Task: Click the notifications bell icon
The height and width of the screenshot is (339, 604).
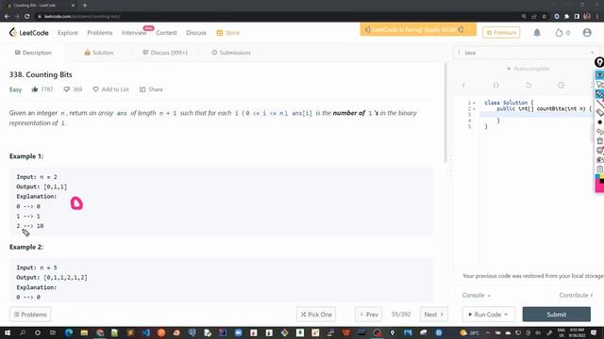Action: pyautogui.click(x=537, y=33)
